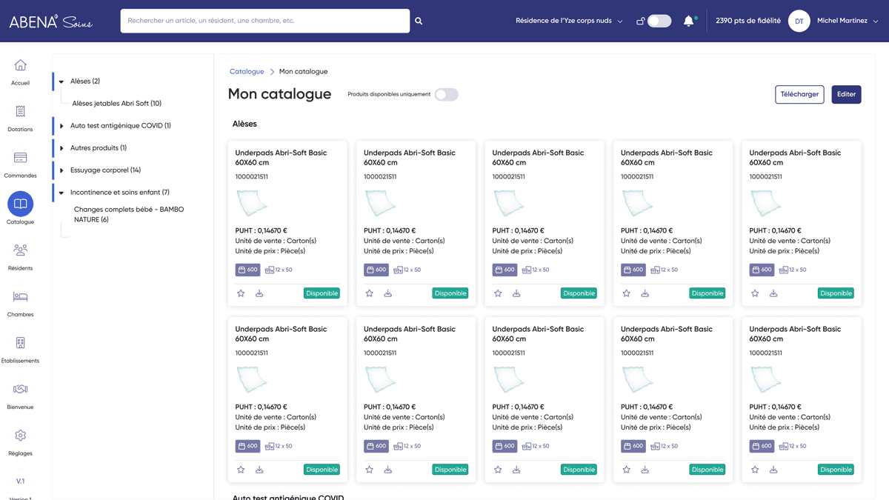Open the Résidents people icon

(x=20, y=250)
